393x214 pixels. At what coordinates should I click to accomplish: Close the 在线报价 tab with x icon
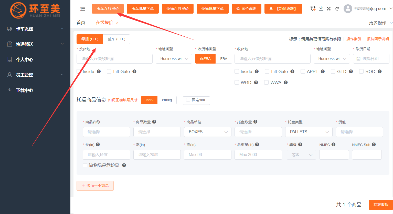(x=117, y=23)
